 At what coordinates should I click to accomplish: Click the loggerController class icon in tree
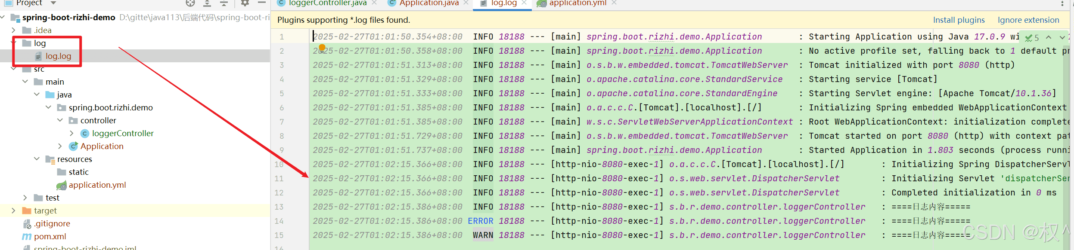(x=85, y=134)
